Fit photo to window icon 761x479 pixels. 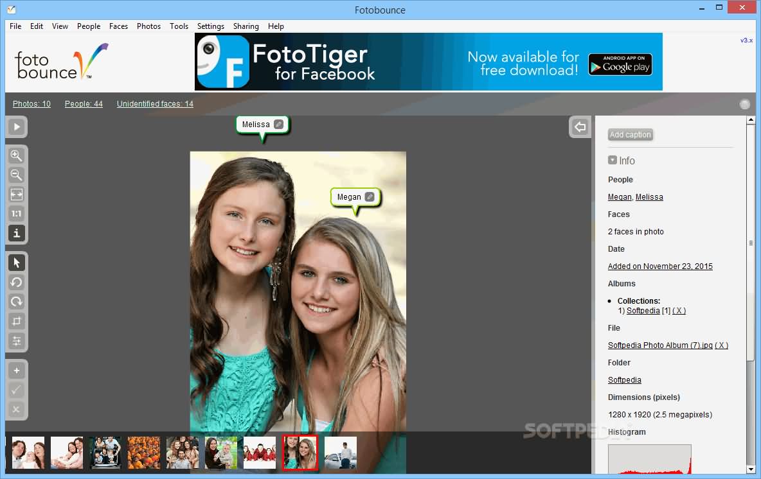click(17, 195)
